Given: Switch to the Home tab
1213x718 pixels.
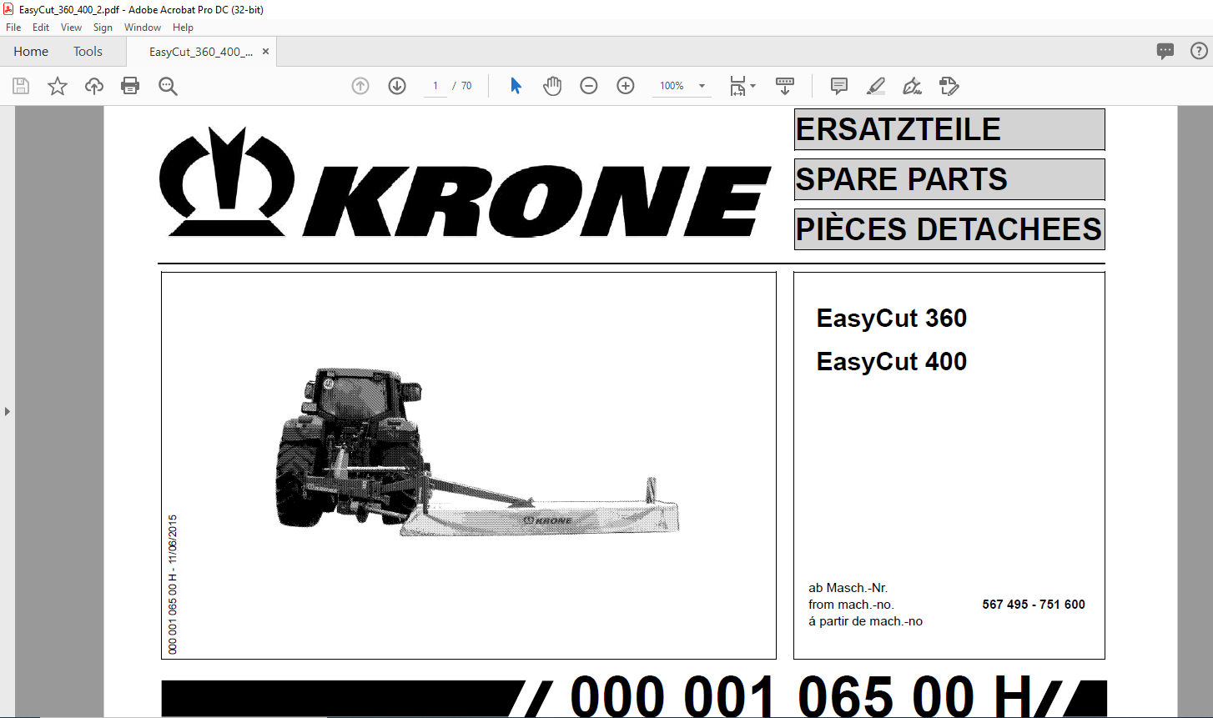Looking at the screenshot, I should [x=31, y=52].
